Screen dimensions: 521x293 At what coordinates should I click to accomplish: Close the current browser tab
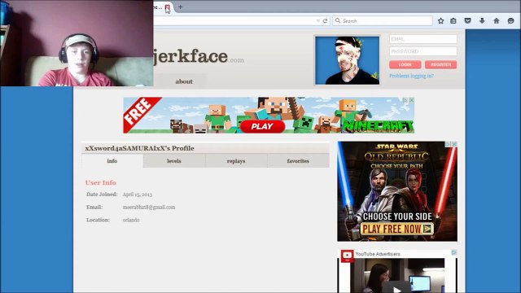[167, 7]
